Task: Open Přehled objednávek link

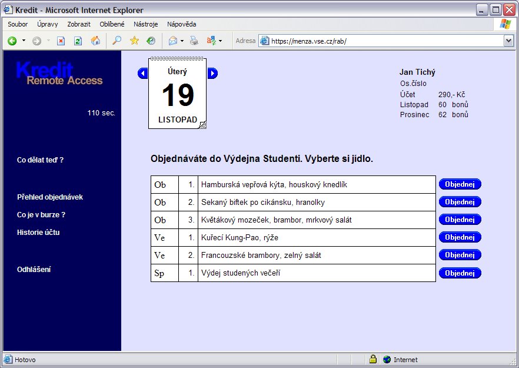Action: [50, 197]
